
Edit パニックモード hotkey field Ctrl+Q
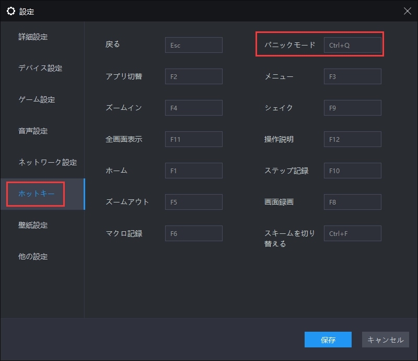[x=352, y=45]
